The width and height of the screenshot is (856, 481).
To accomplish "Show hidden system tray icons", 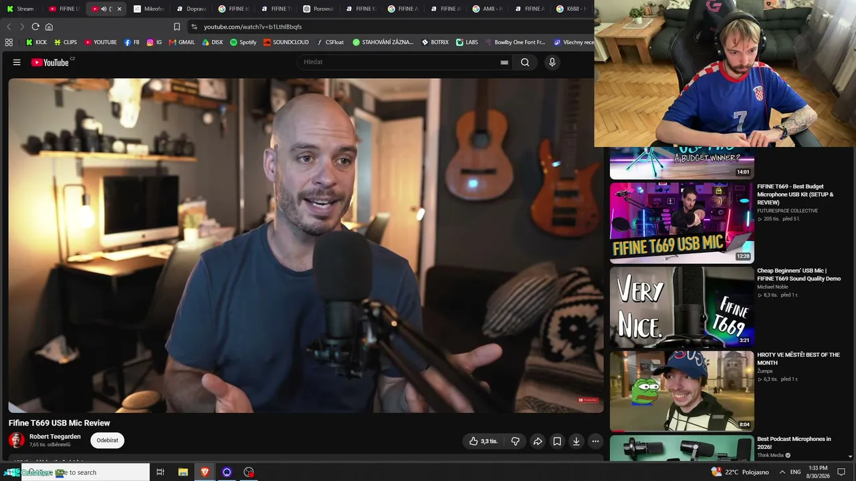I will click(x=782, y=472).
